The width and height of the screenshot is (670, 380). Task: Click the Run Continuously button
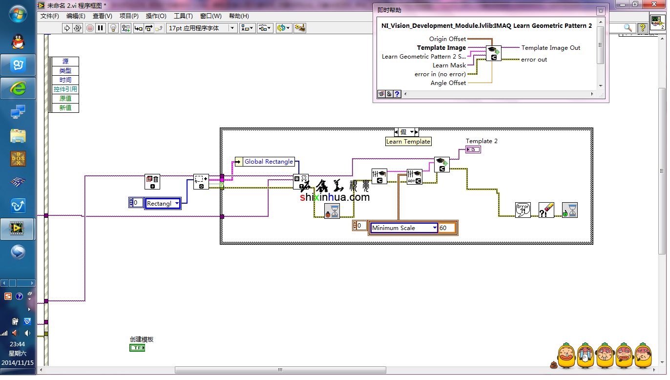[78, 28]
